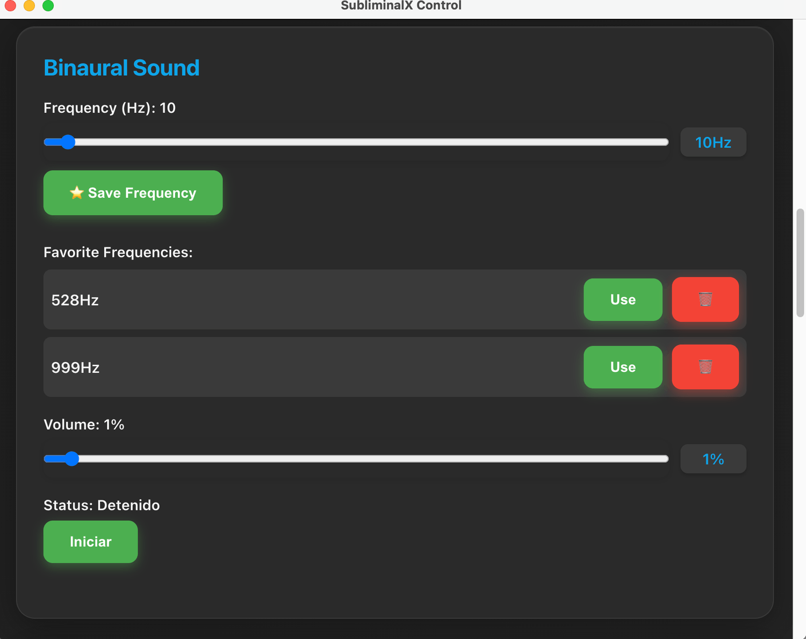The image size is (806, 639).
Task: Click the trash icon for 528Hz favorite
Action: pyautogui.click(x=705, y=299)
